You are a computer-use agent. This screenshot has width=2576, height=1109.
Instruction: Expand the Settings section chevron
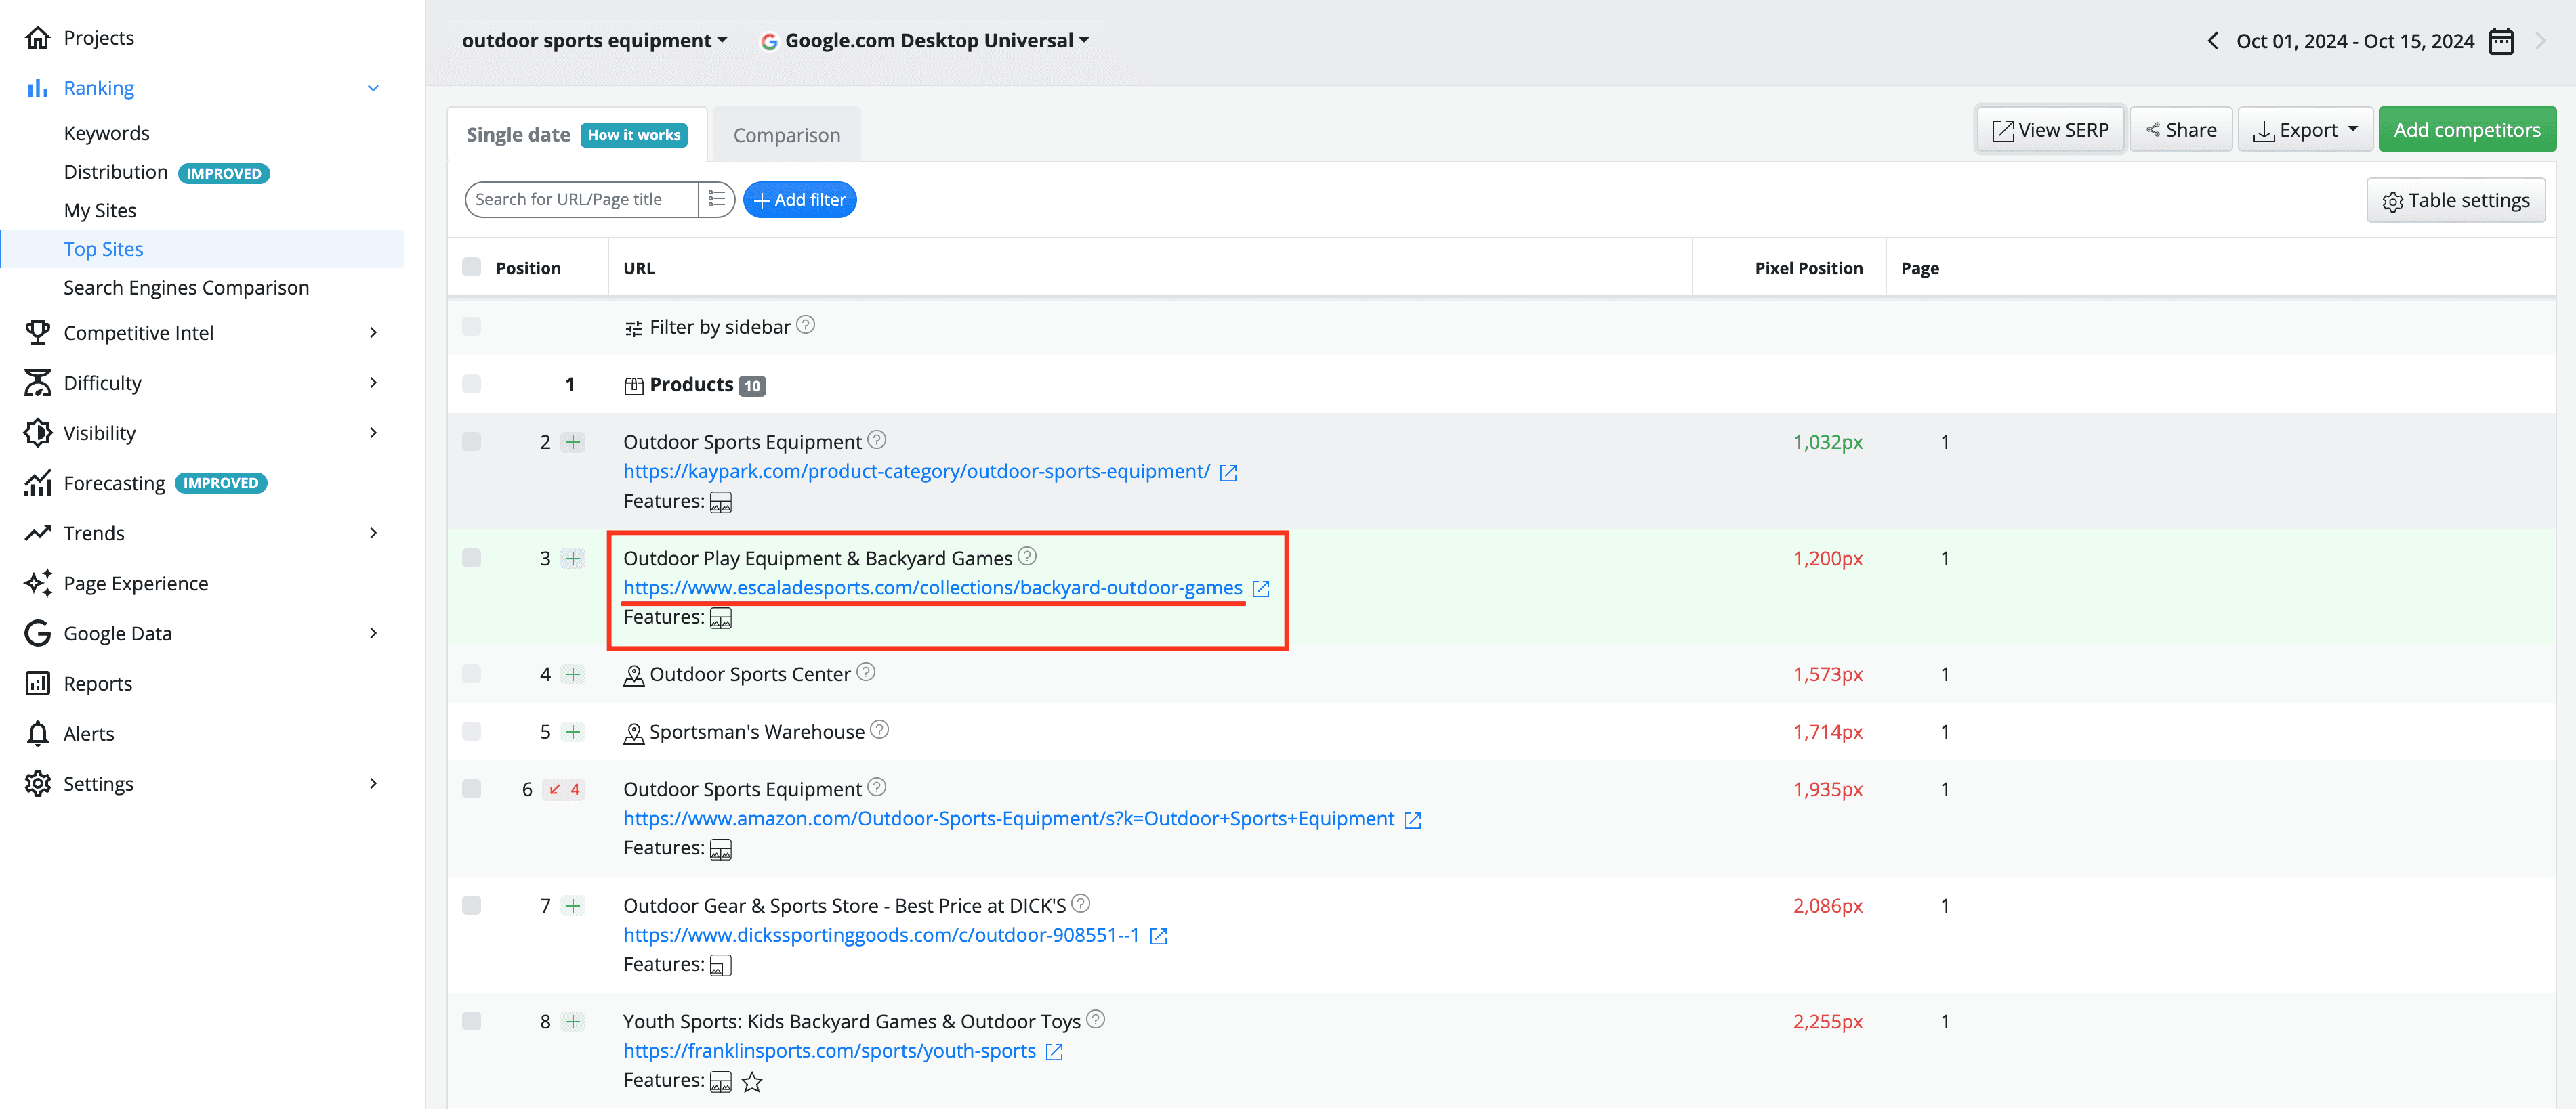pyautogui.click(x=373, y=783)
